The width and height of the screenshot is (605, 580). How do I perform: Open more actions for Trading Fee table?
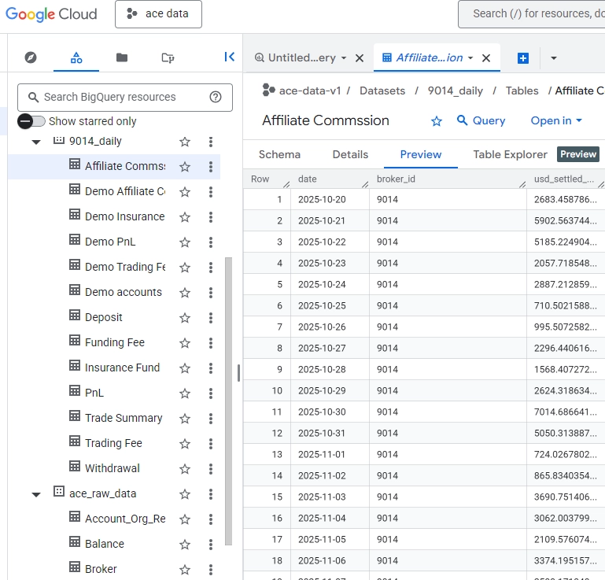tap(211, 444)
